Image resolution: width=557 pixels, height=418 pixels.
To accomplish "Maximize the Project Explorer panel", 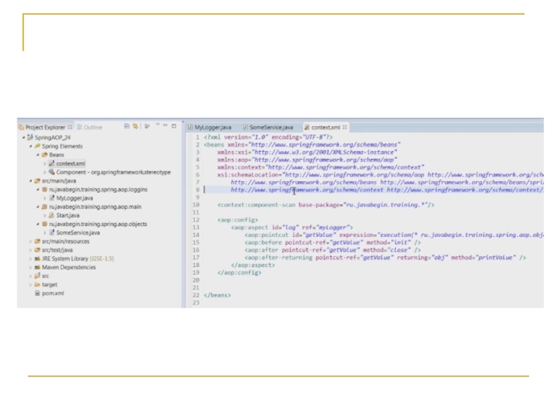I will pos(173,126).
